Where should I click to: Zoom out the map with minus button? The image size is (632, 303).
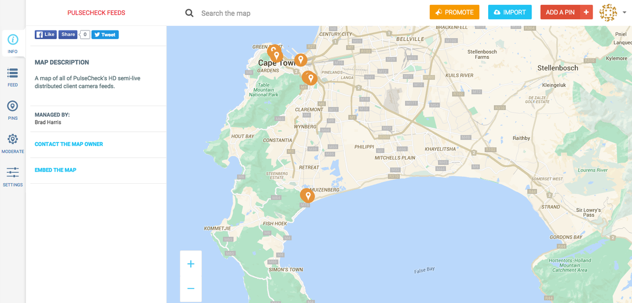191,289
